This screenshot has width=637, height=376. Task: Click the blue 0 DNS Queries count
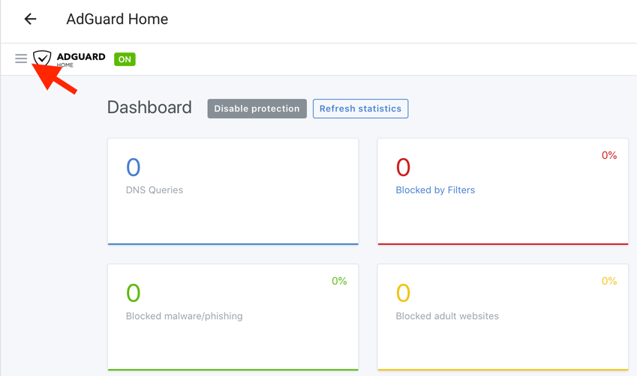pos(134,167)
